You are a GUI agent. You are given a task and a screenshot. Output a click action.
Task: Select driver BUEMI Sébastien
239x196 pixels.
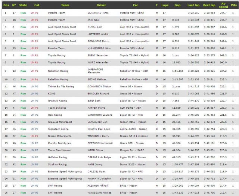point(98,55)
